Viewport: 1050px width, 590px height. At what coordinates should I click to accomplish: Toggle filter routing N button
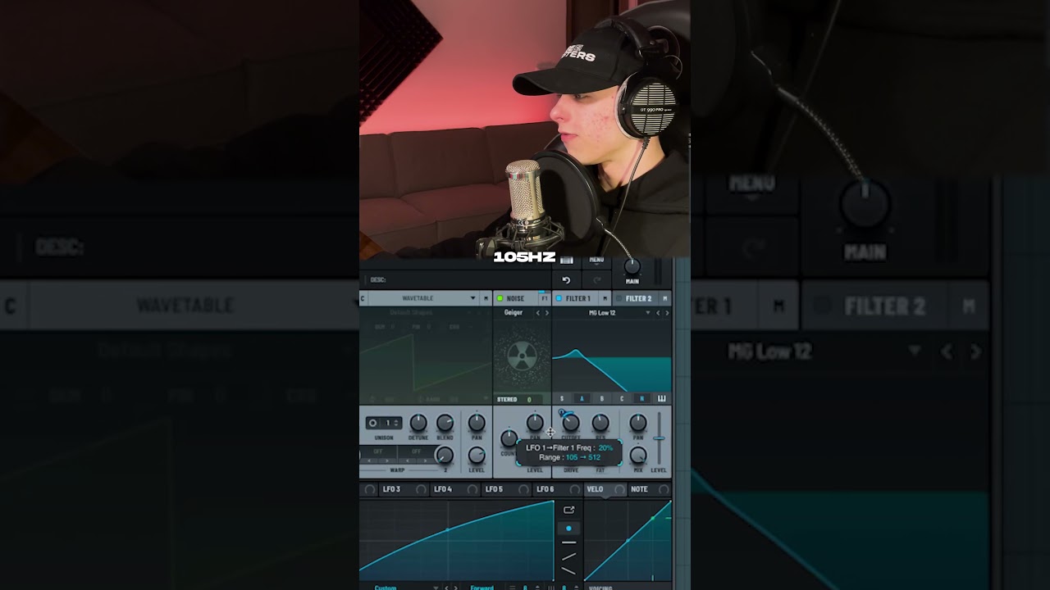(x=641, y=399)
